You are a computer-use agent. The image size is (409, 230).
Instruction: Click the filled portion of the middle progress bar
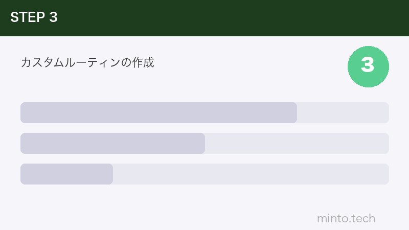(x=112, y=144)
